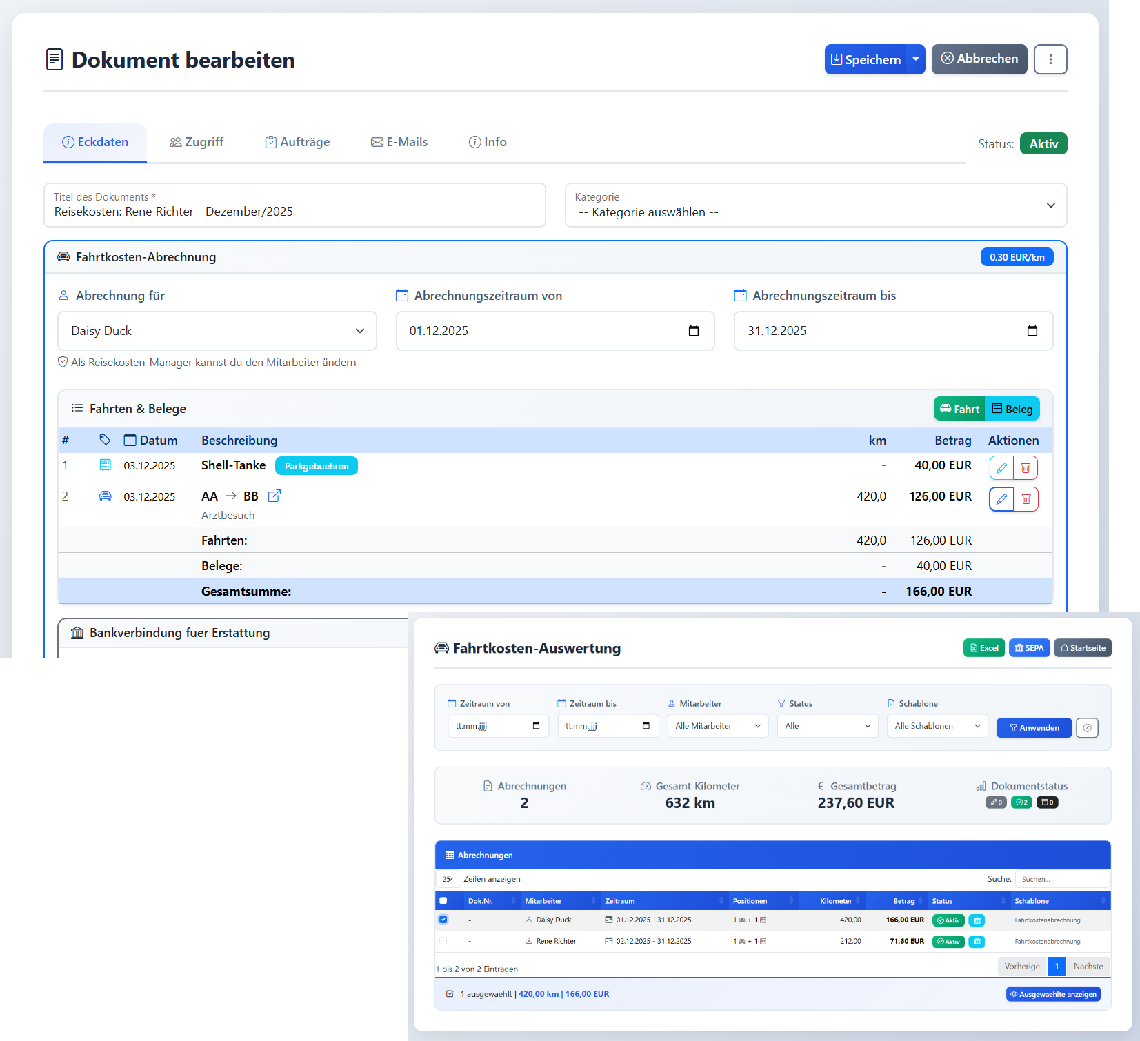Open calendar picker for Abrechnungszeitraum von

(693, 331)
